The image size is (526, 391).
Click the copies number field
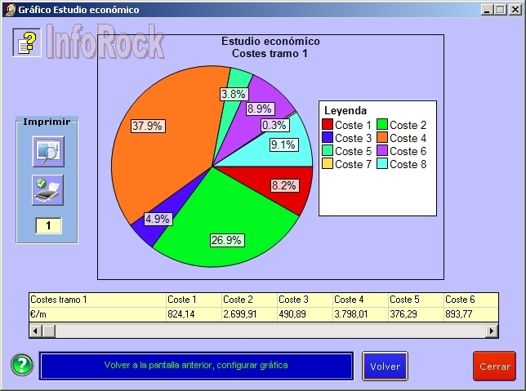48,225
